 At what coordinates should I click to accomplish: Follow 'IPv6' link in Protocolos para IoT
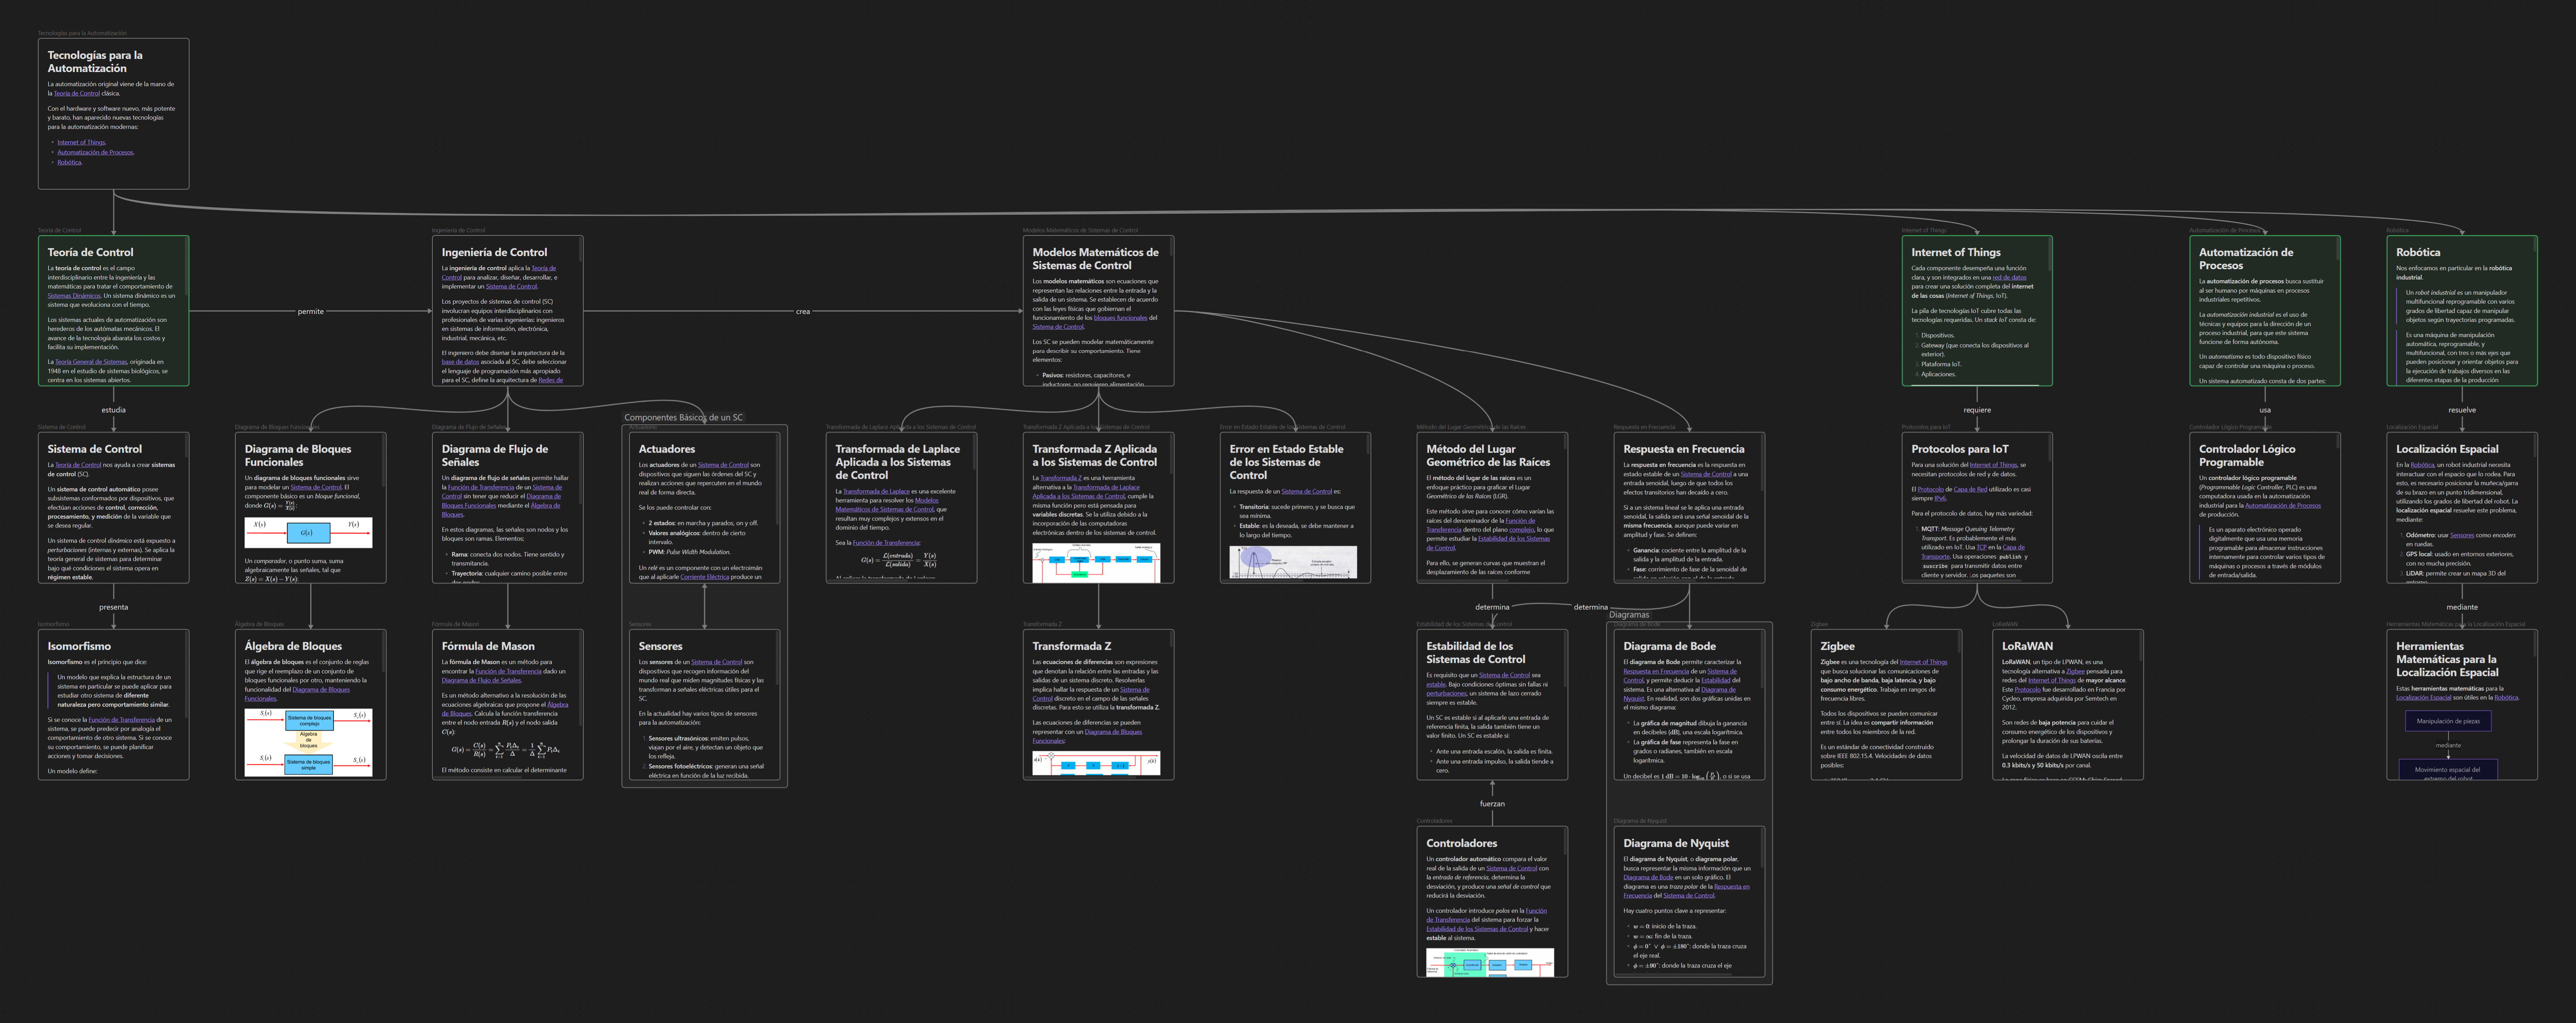pos(1940,498)
